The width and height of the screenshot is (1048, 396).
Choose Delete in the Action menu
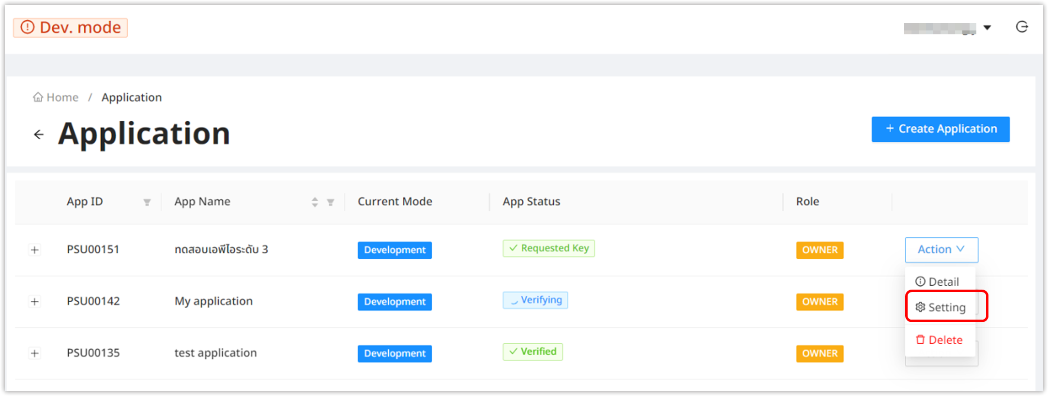[x=939, y=340]
